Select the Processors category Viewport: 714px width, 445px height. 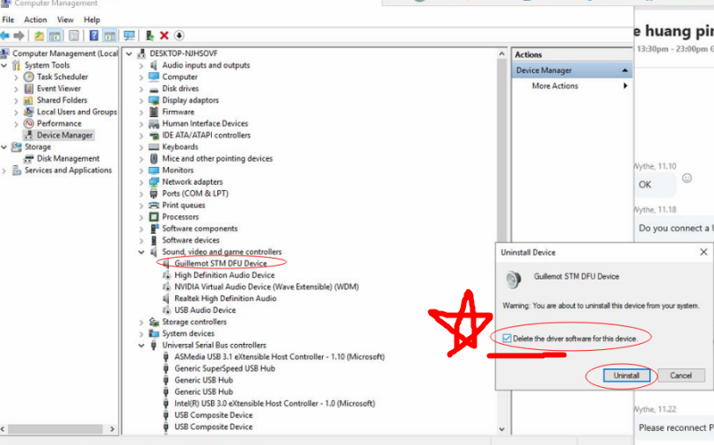pyautogui.click(x=180, y=217)
